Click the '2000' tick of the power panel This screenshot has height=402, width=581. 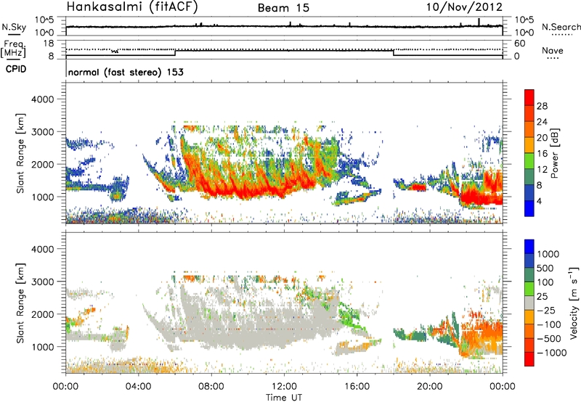click(43, 164)
